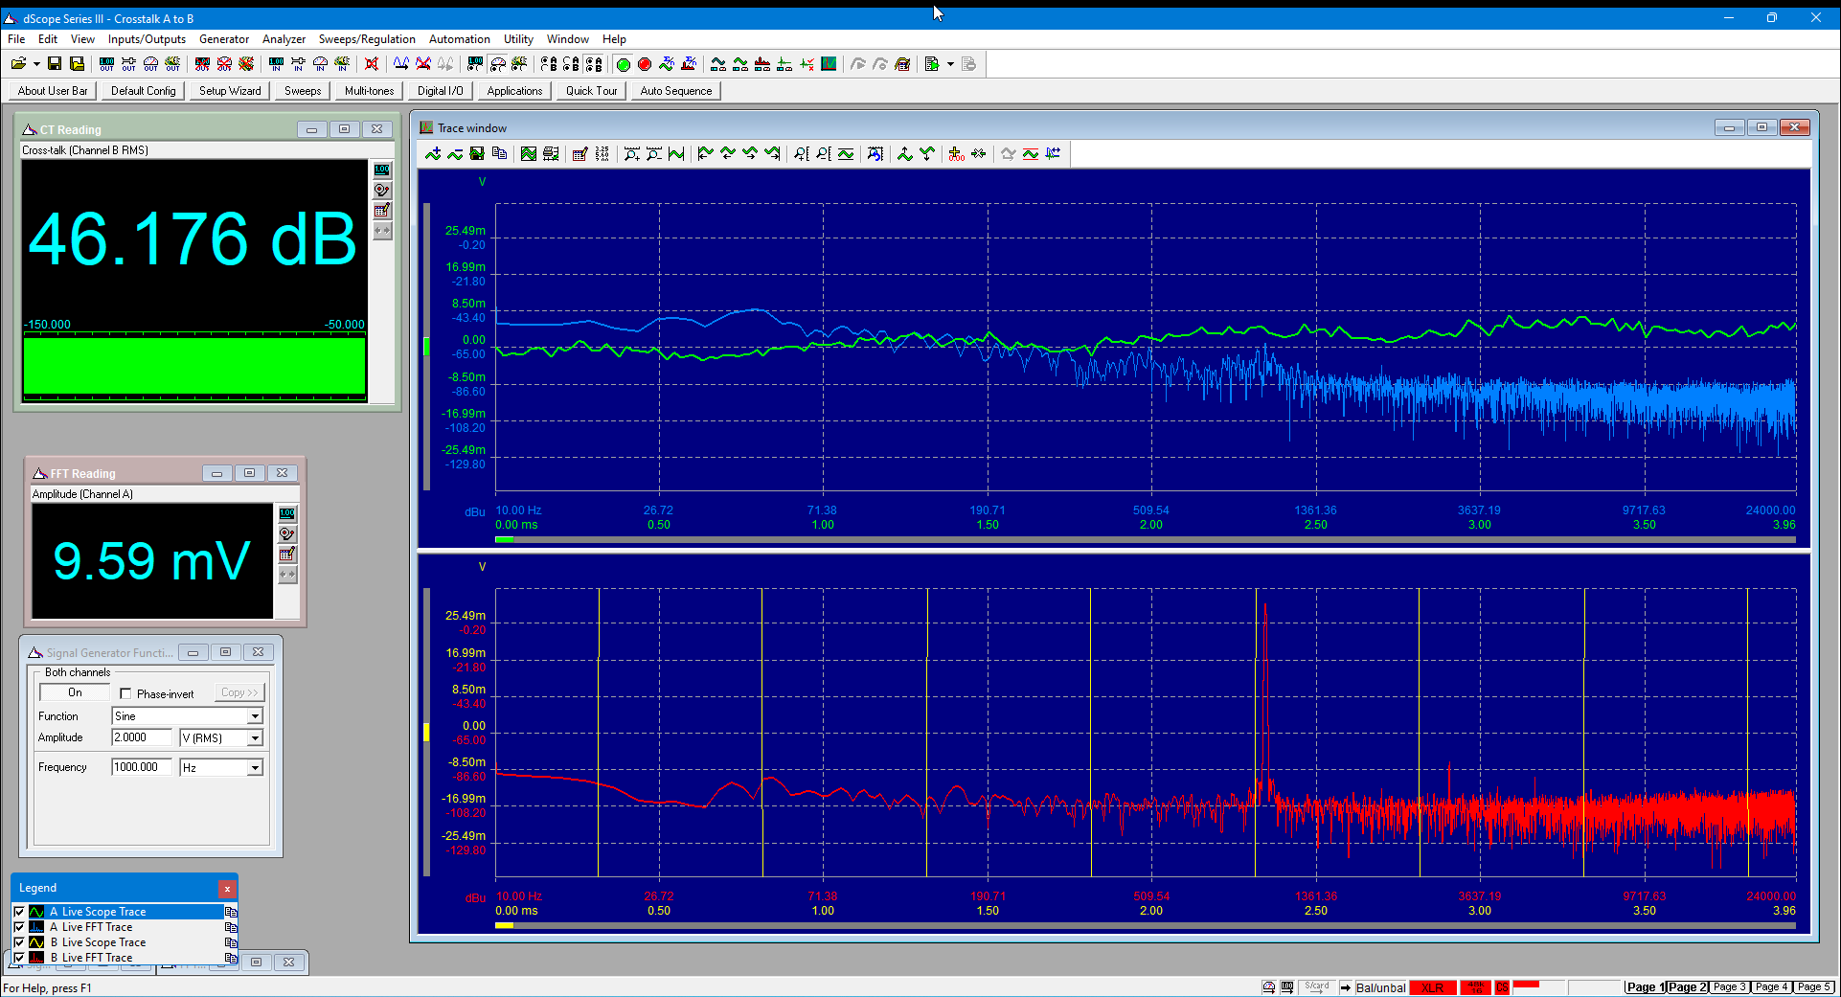
Task: Click the green crosstalk level bar meter
Action: [x=194, y=366]
